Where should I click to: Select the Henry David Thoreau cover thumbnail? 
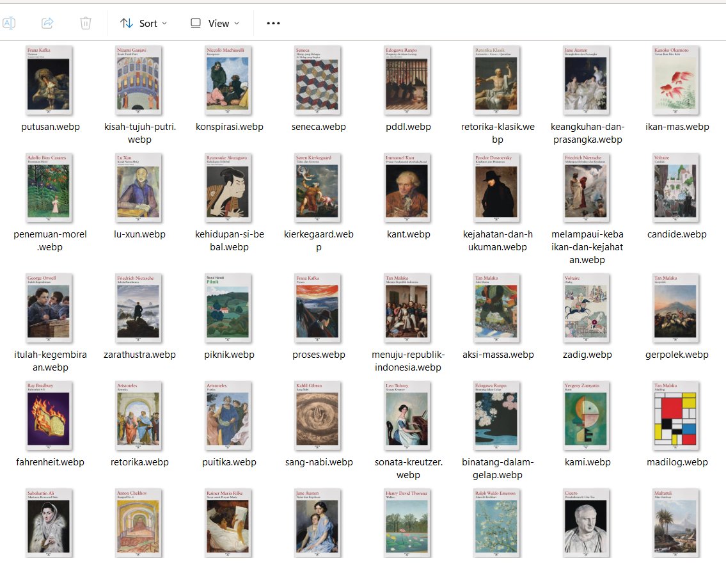tap(408, 524)
